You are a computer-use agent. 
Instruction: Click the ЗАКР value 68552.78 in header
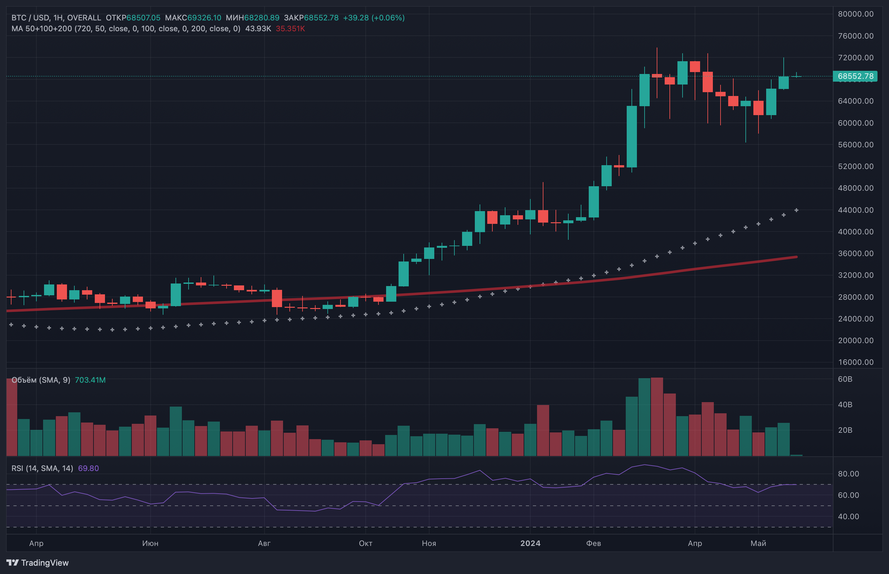(321, 18)
